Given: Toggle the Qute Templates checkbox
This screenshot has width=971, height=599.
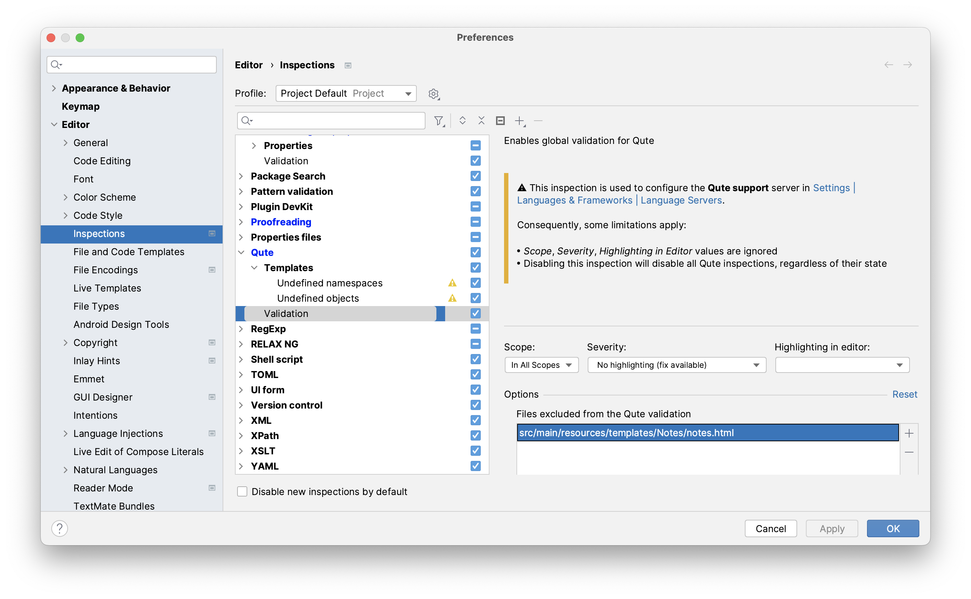Looking at the screenshot, I should [476, 268].
